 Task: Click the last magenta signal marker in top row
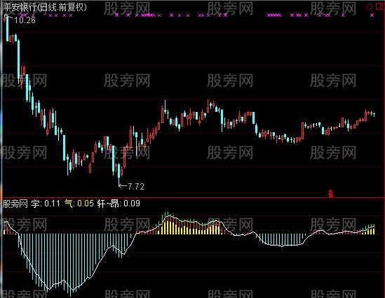tap(372, 15)
